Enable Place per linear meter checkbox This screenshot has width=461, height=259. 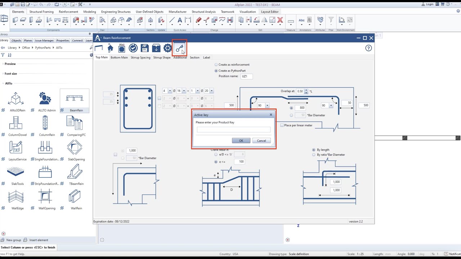pos(282,125)
